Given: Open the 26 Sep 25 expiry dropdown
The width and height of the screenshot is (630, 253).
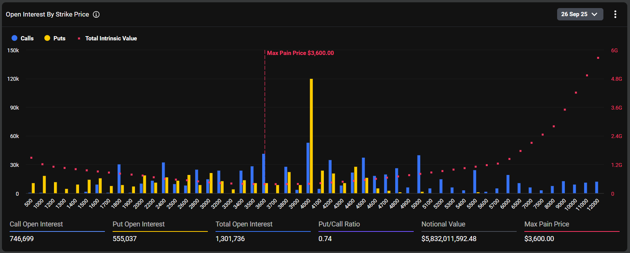Looking at the screenshot, I should coord(579,14).
